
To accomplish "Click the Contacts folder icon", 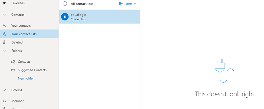I will [13, 62].
